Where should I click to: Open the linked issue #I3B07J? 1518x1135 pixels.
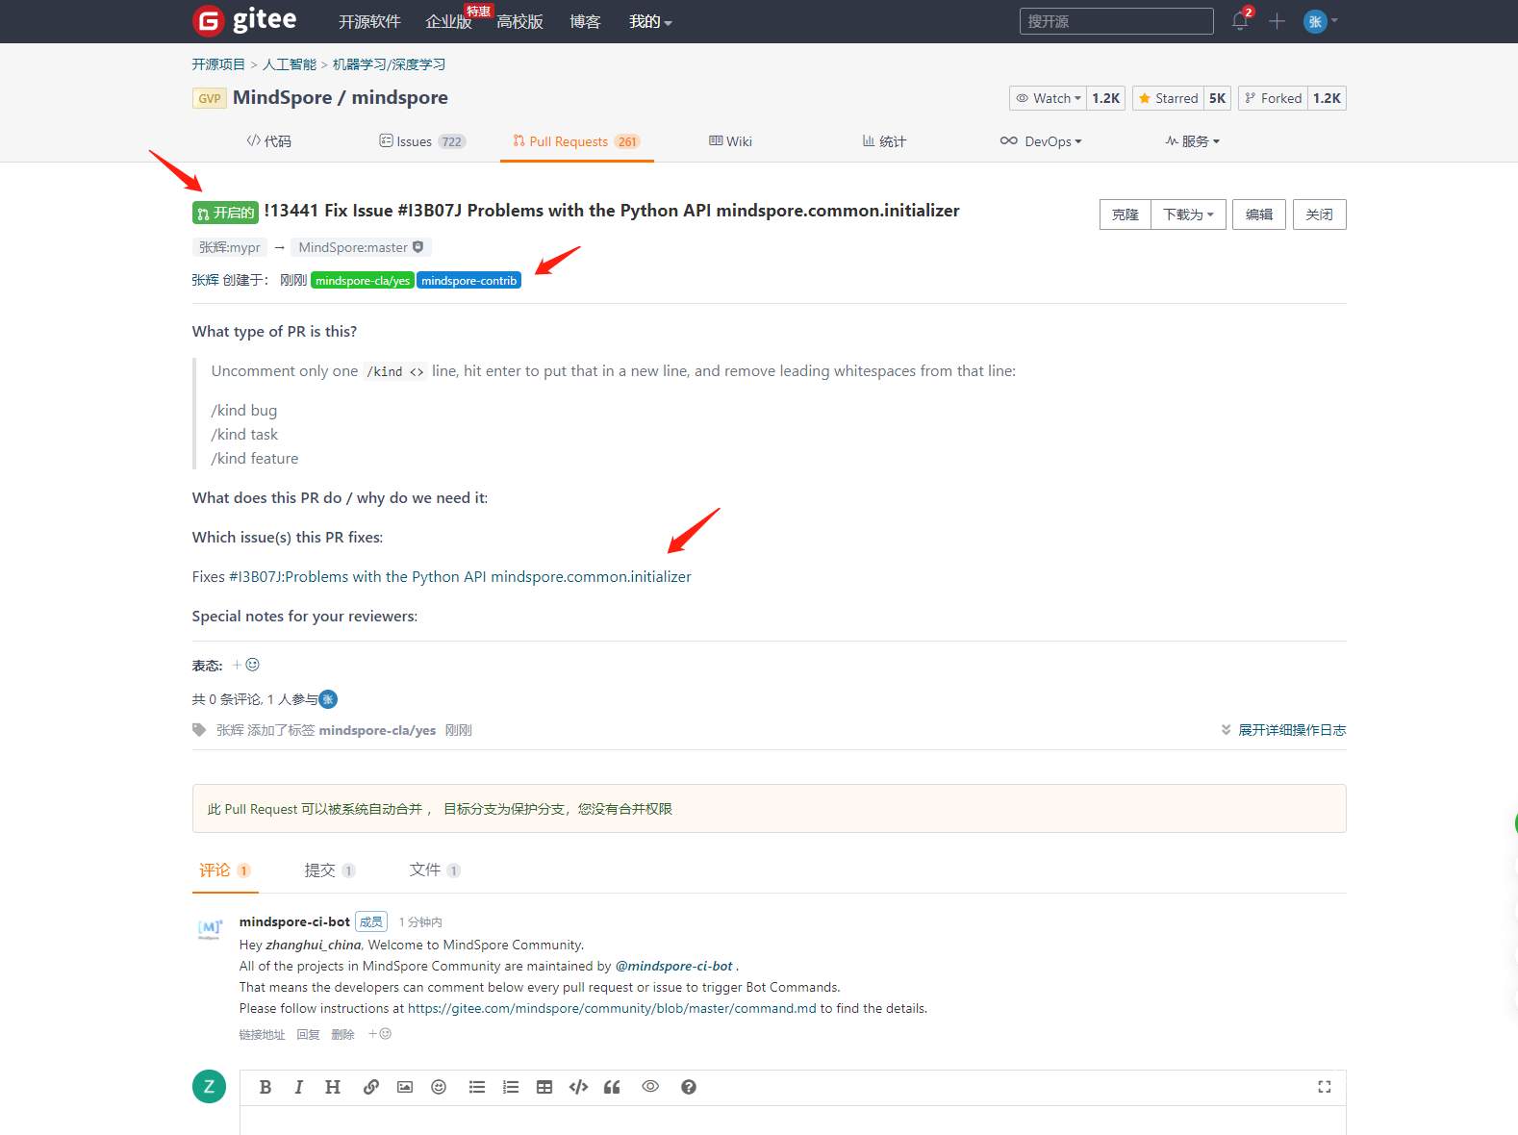click(x=460, y=577)
